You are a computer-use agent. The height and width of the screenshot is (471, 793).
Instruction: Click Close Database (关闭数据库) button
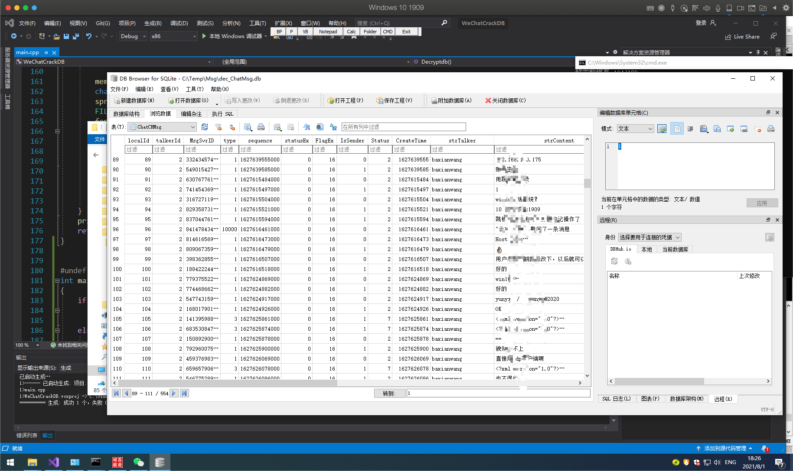tap(506, 100)
